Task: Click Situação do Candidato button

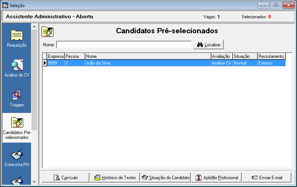Action: point(166,177)
